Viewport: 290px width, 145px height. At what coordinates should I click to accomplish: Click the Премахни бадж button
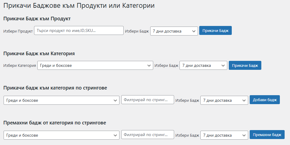coord(267,135)
